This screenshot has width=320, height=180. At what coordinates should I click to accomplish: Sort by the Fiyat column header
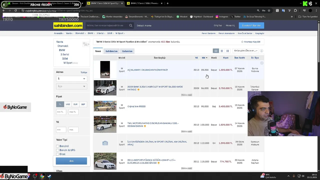[226, 58]
